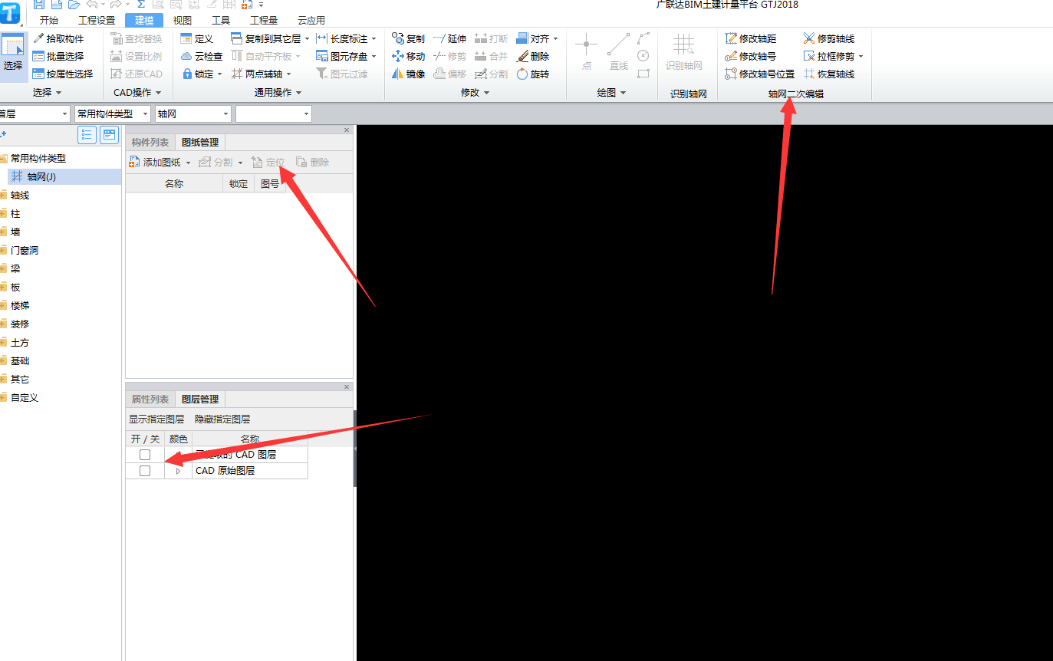This screenshot has width=1053, height=661.
Task: Click the 图元存盘 save element icon
Action: (322, 56)
